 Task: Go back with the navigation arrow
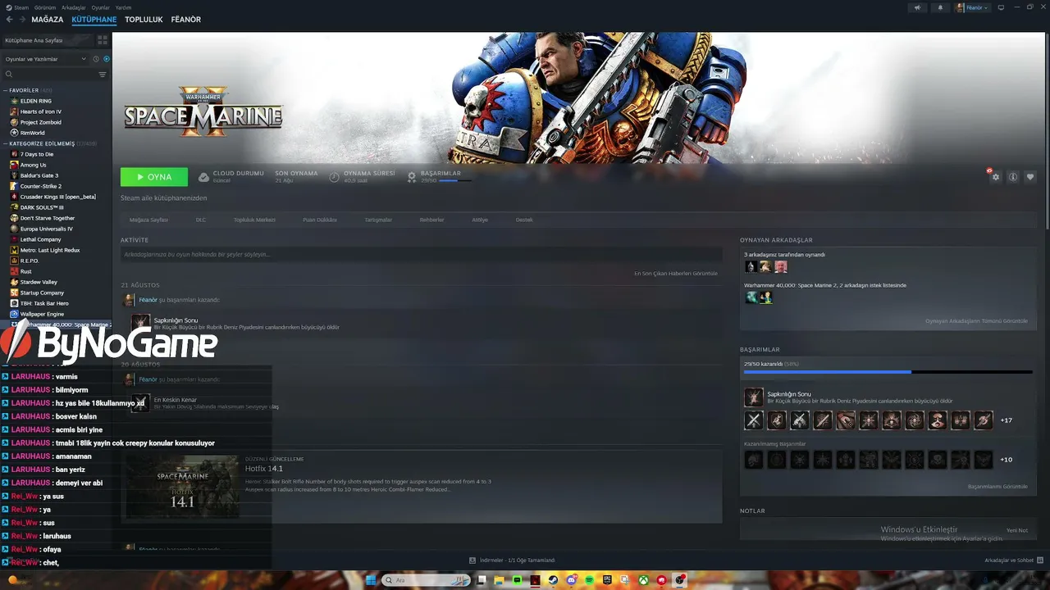(10, 20)
